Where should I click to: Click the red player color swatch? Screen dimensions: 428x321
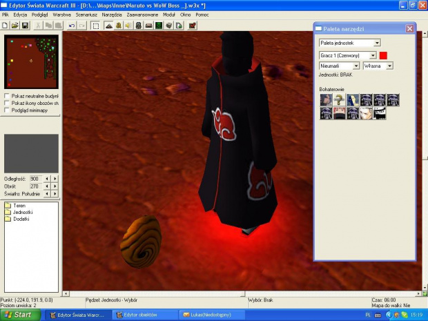coord(383,55)
